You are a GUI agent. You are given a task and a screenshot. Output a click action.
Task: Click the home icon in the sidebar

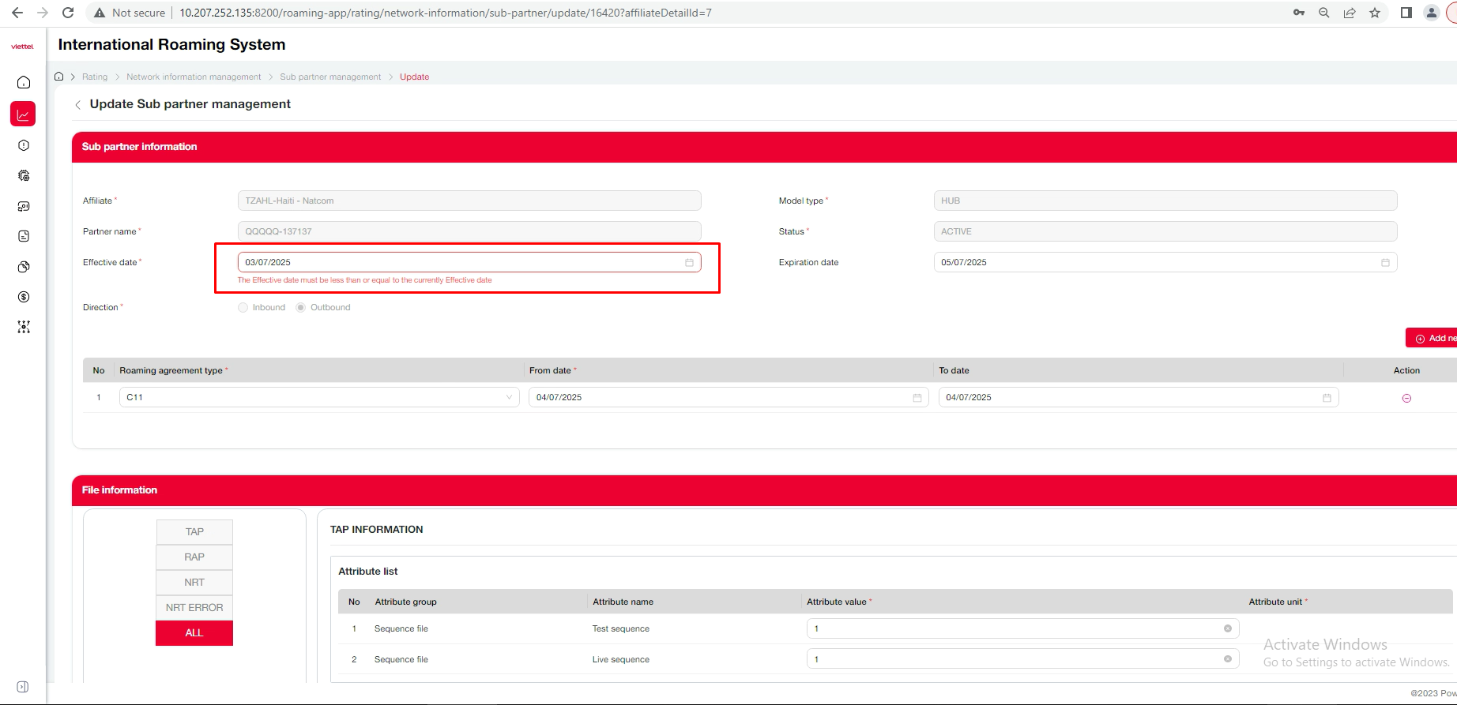[24, 83]
